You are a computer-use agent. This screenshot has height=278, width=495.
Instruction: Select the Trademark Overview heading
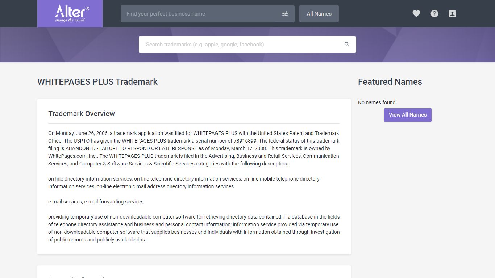coord(82,114)
